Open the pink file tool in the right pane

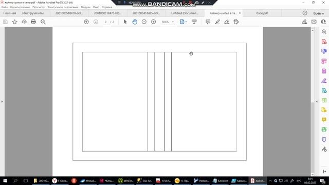click(324, 71)
